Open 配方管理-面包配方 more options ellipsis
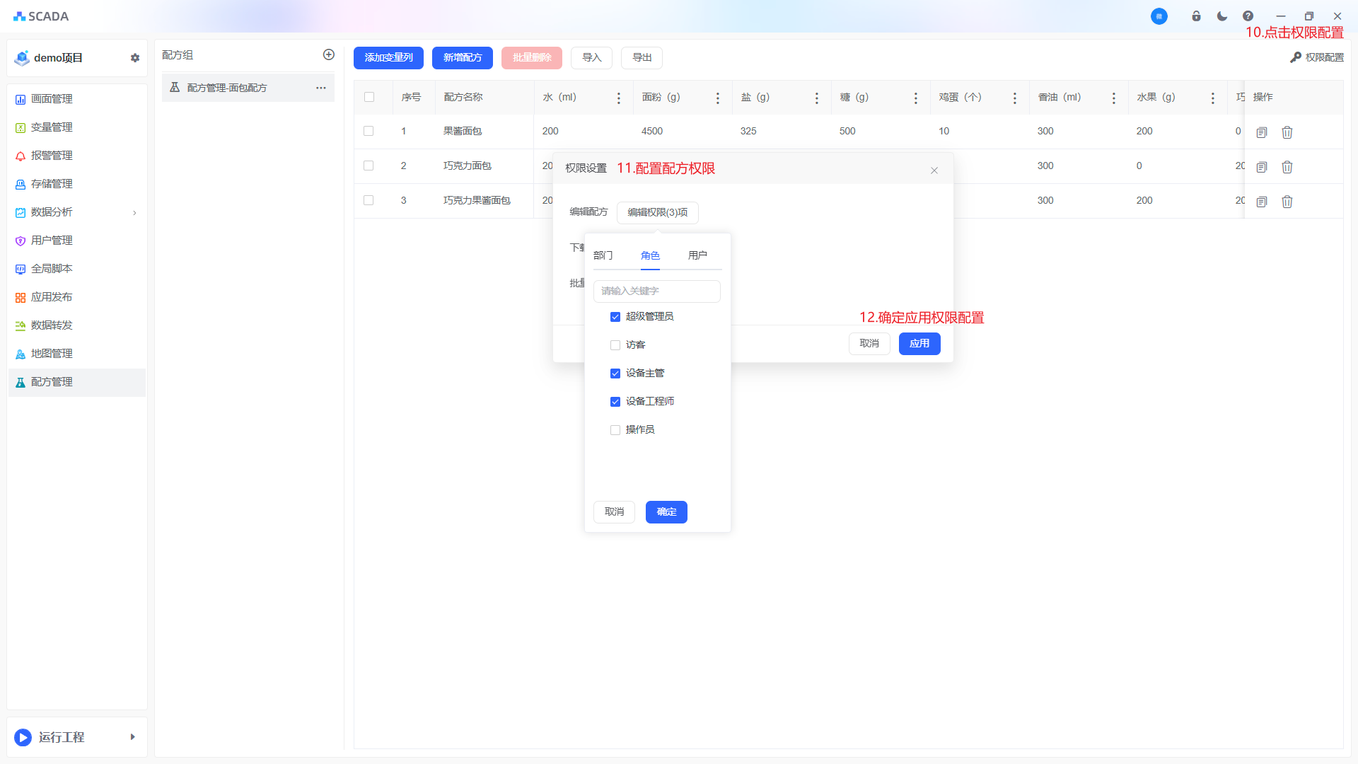Viewport: 1358px width, 764px height. [x=321, y=88]
